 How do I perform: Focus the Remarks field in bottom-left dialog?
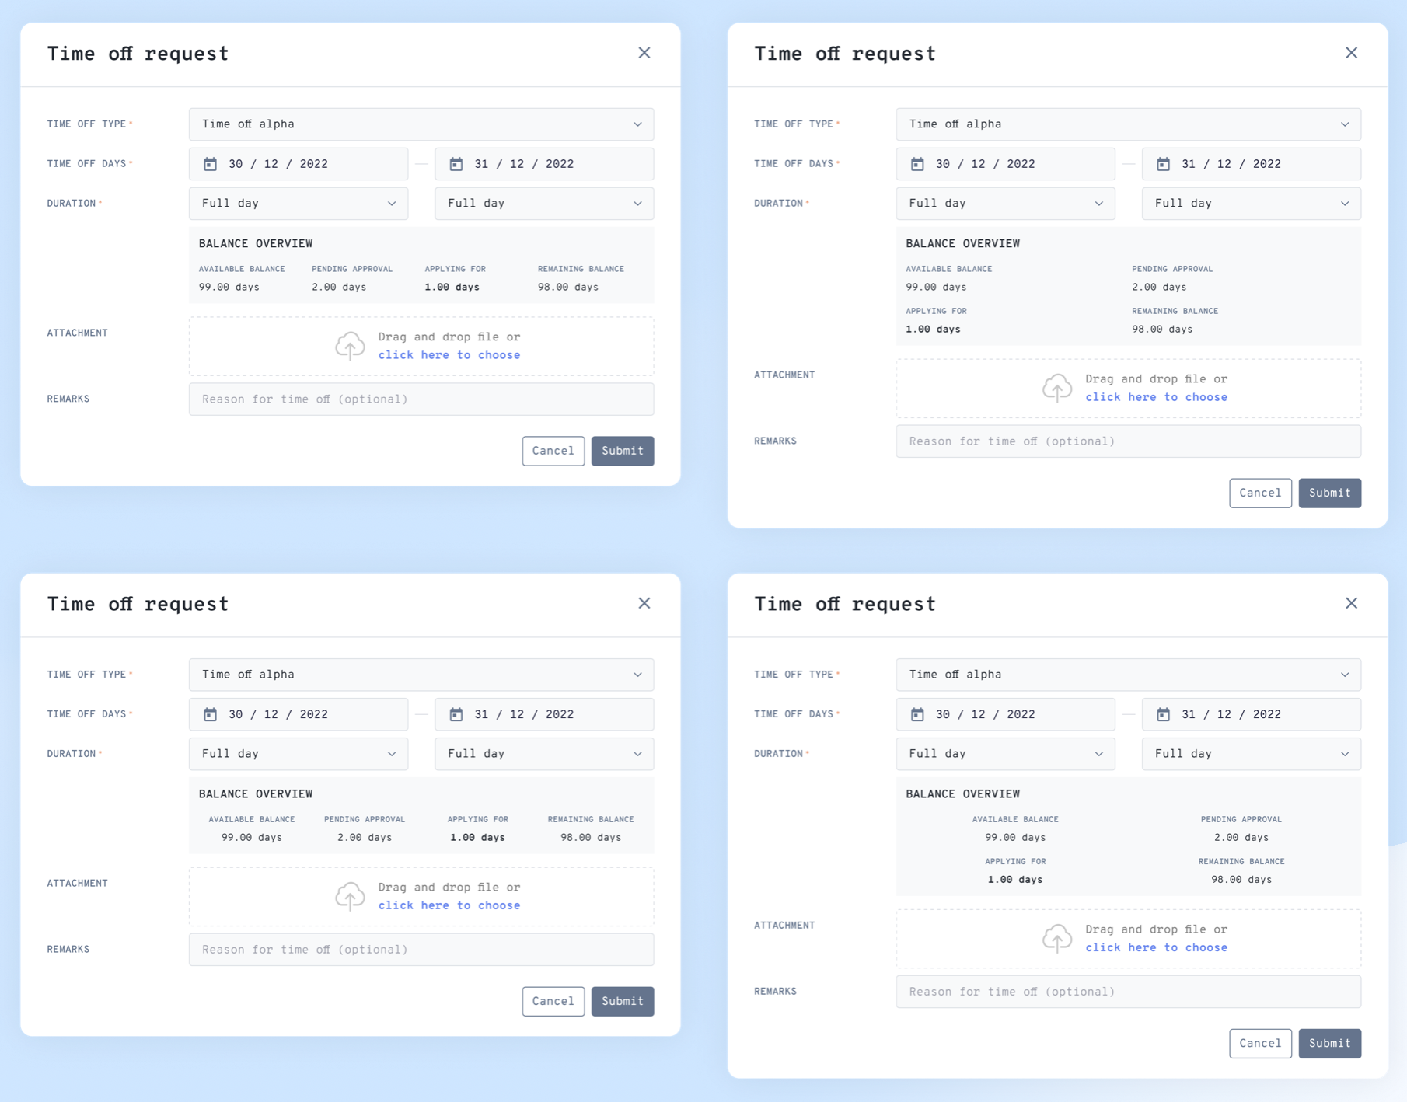pyautogui.click(x=421, y=950)
